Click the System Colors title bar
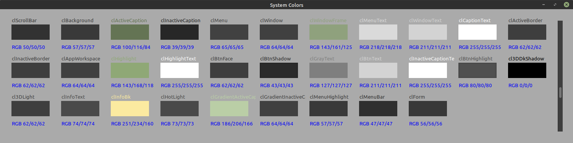 tap(286, 5)
